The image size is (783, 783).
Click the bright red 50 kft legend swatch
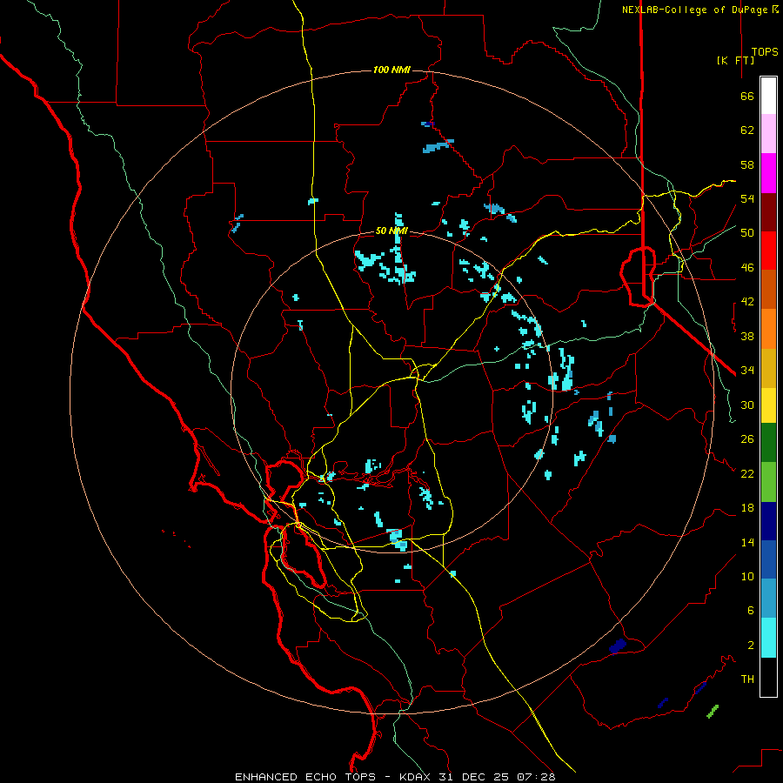(768, 251)
